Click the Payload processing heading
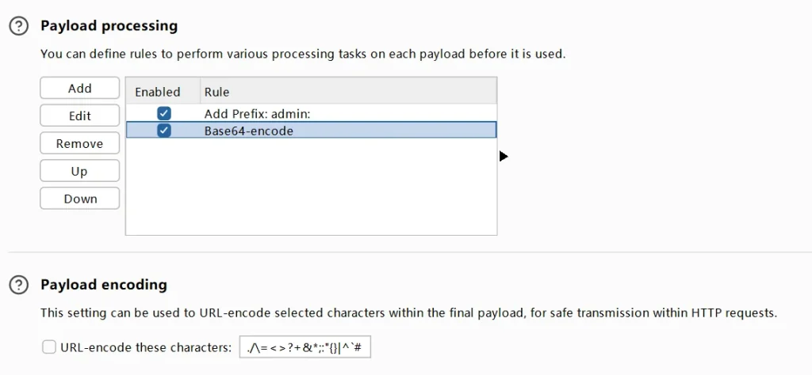812x375 pixels. pyautogui.click(x=109, y=26)
